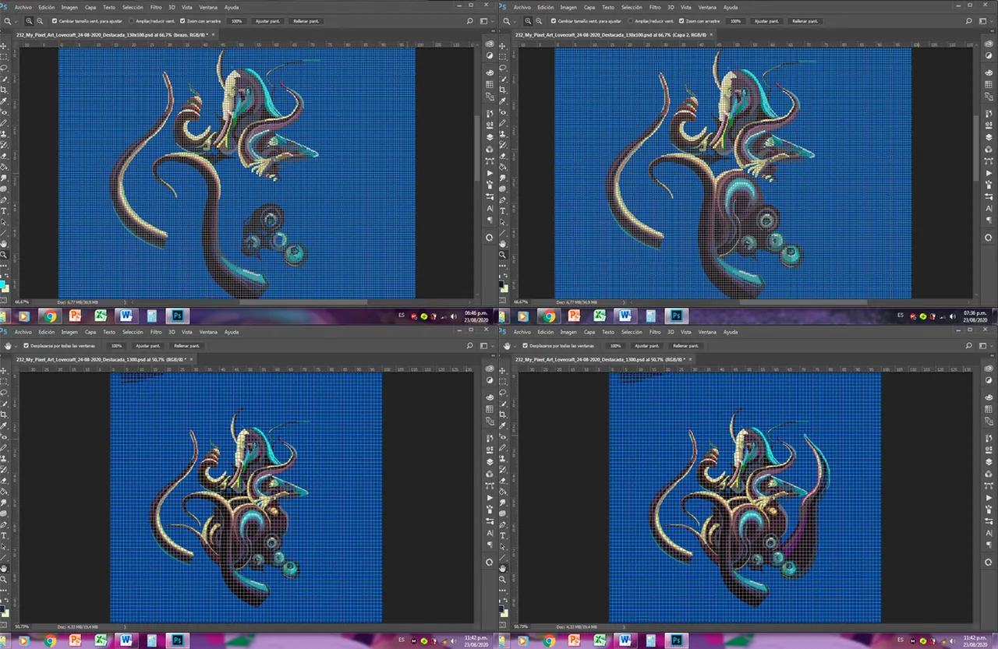Open the Actions play icon in the top-right window
Screen dimensions: 998x649
click(988, 173)
